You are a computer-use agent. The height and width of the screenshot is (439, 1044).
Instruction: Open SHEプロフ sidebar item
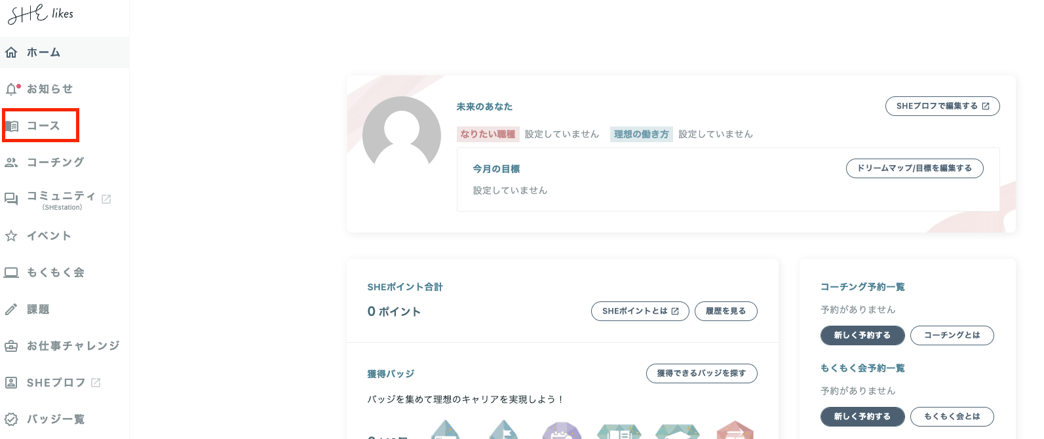pos(56,383)
